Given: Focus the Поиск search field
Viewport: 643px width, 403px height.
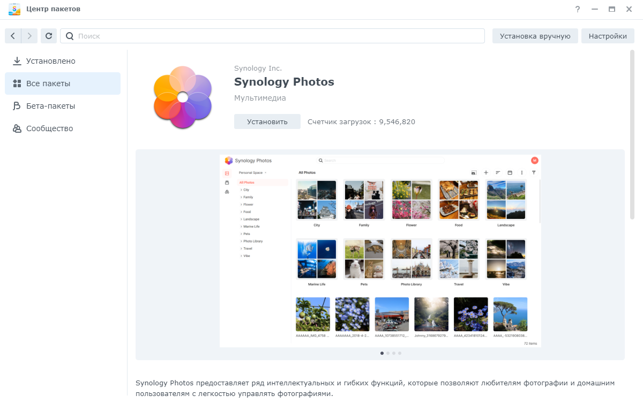Looking at the screenshot, I should click(x=272, y=36).
